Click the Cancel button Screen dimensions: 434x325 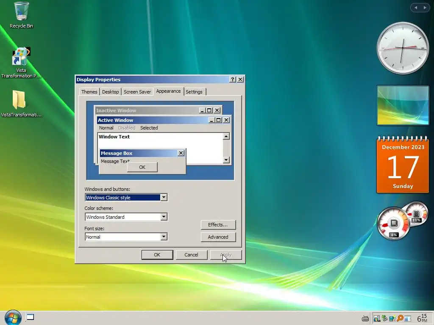click(191, 255)
